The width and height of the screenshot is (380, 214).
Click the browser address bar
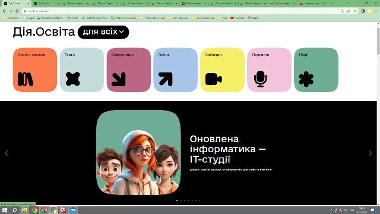point(182,11)
